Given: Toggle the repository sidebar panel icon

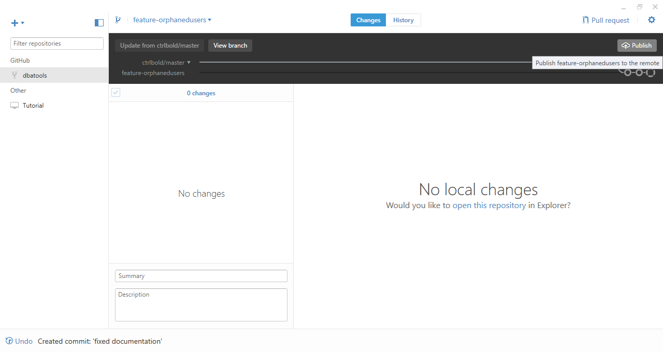Looking at the screenshot, I should [99, 23].
